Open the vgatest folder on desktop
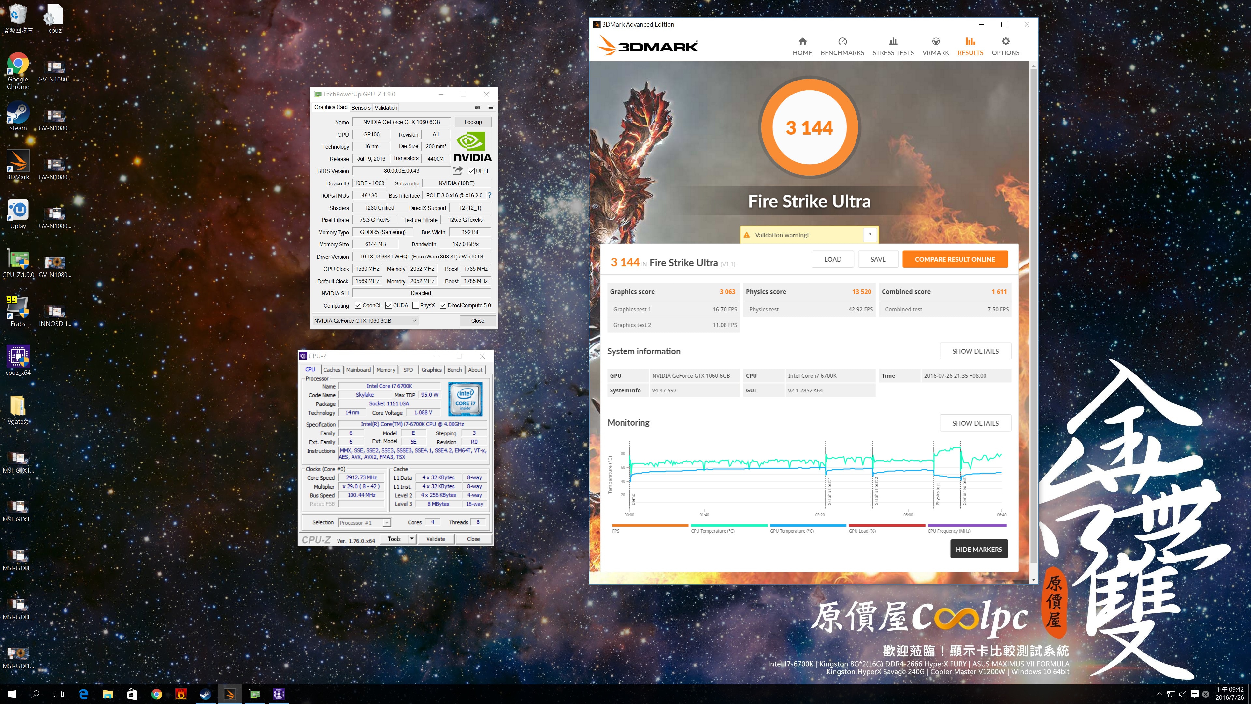This screenshot has height=704, width=1251. point(18,410)
